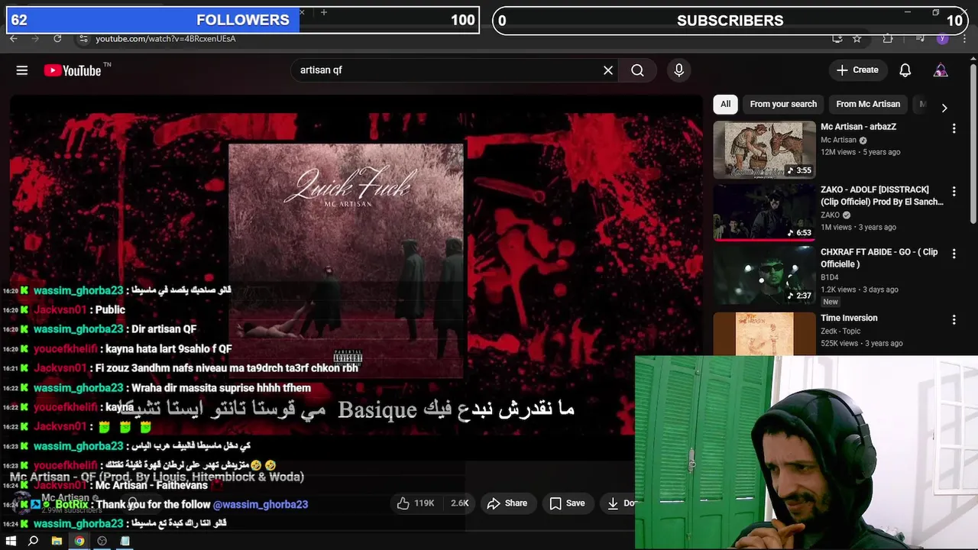Go forward with the browser forward arrow
Viewport: 978px width, 550px height.
[x=35, y=38]
